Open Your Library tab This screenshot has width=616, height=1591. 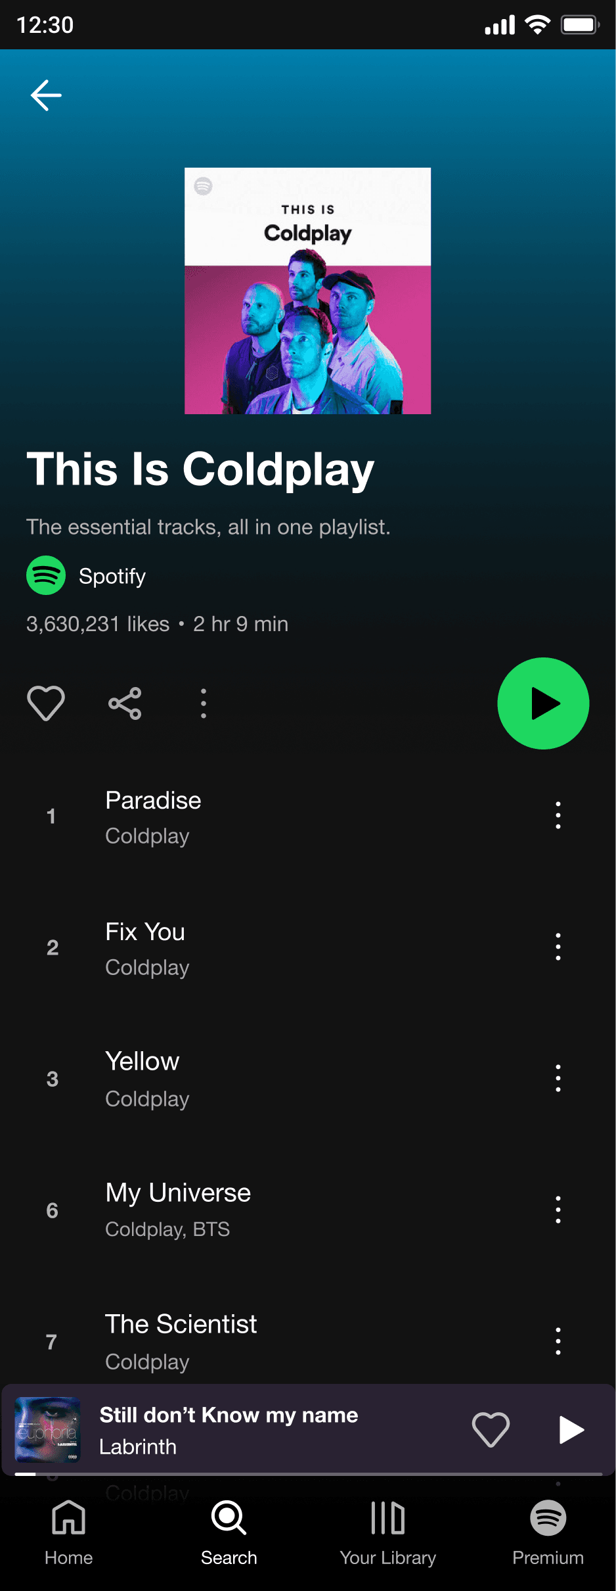point(388,1533)
